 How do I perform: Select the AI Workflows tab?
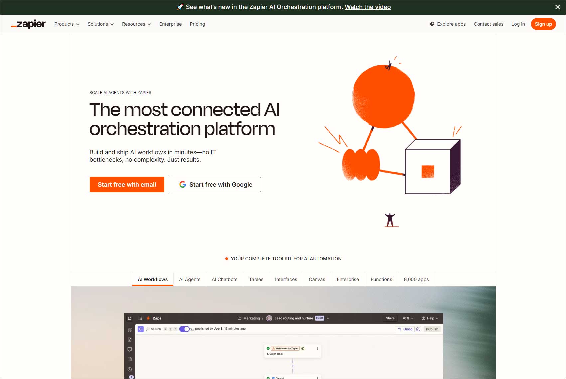coord(153,279)
